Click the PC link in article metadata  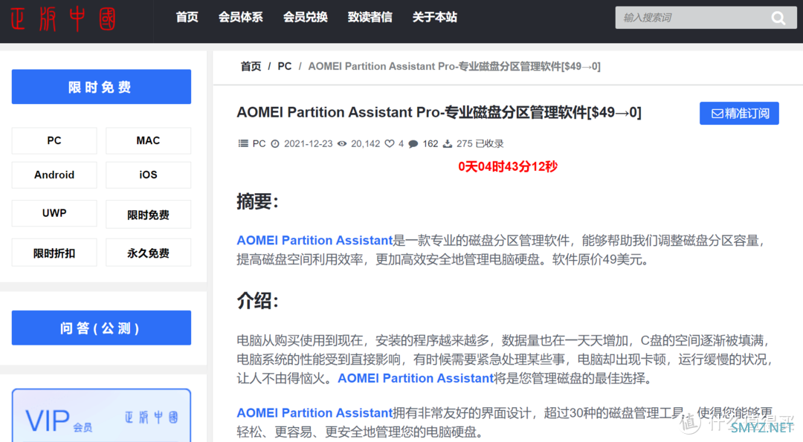pos(259,144)
